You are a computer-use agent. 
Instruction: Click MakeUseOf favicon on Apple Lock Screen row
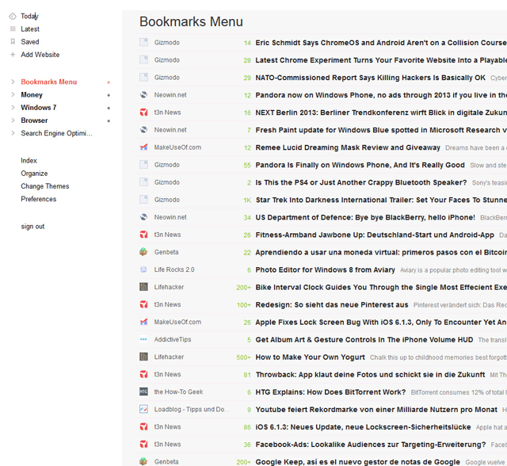coord(143,322)
